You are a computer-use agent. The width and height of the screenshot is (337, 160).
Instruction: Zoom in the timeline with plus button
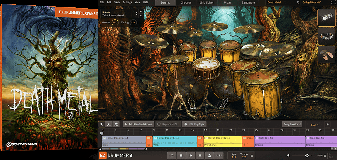click(335, 148)
